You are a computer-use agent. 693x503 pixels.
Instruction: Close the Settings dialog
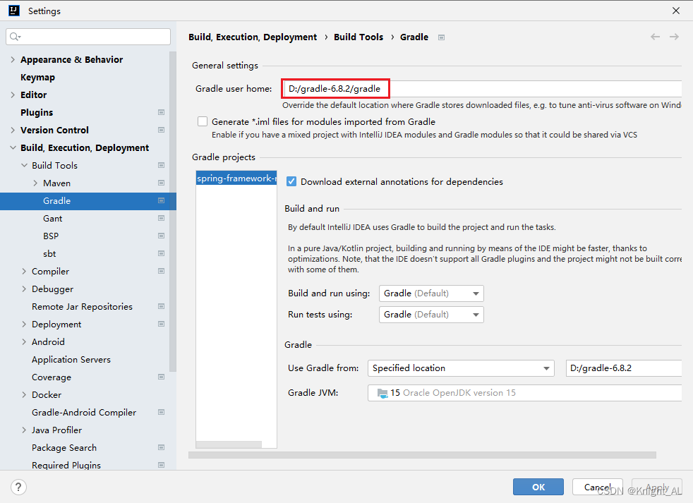(676, 11)
